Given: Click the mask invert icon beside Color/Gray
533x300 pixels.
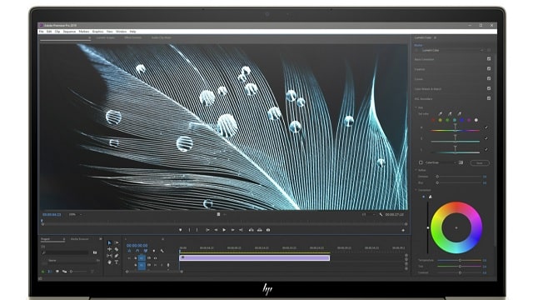Looking at the screenshot, I should (x=461, y=162).
